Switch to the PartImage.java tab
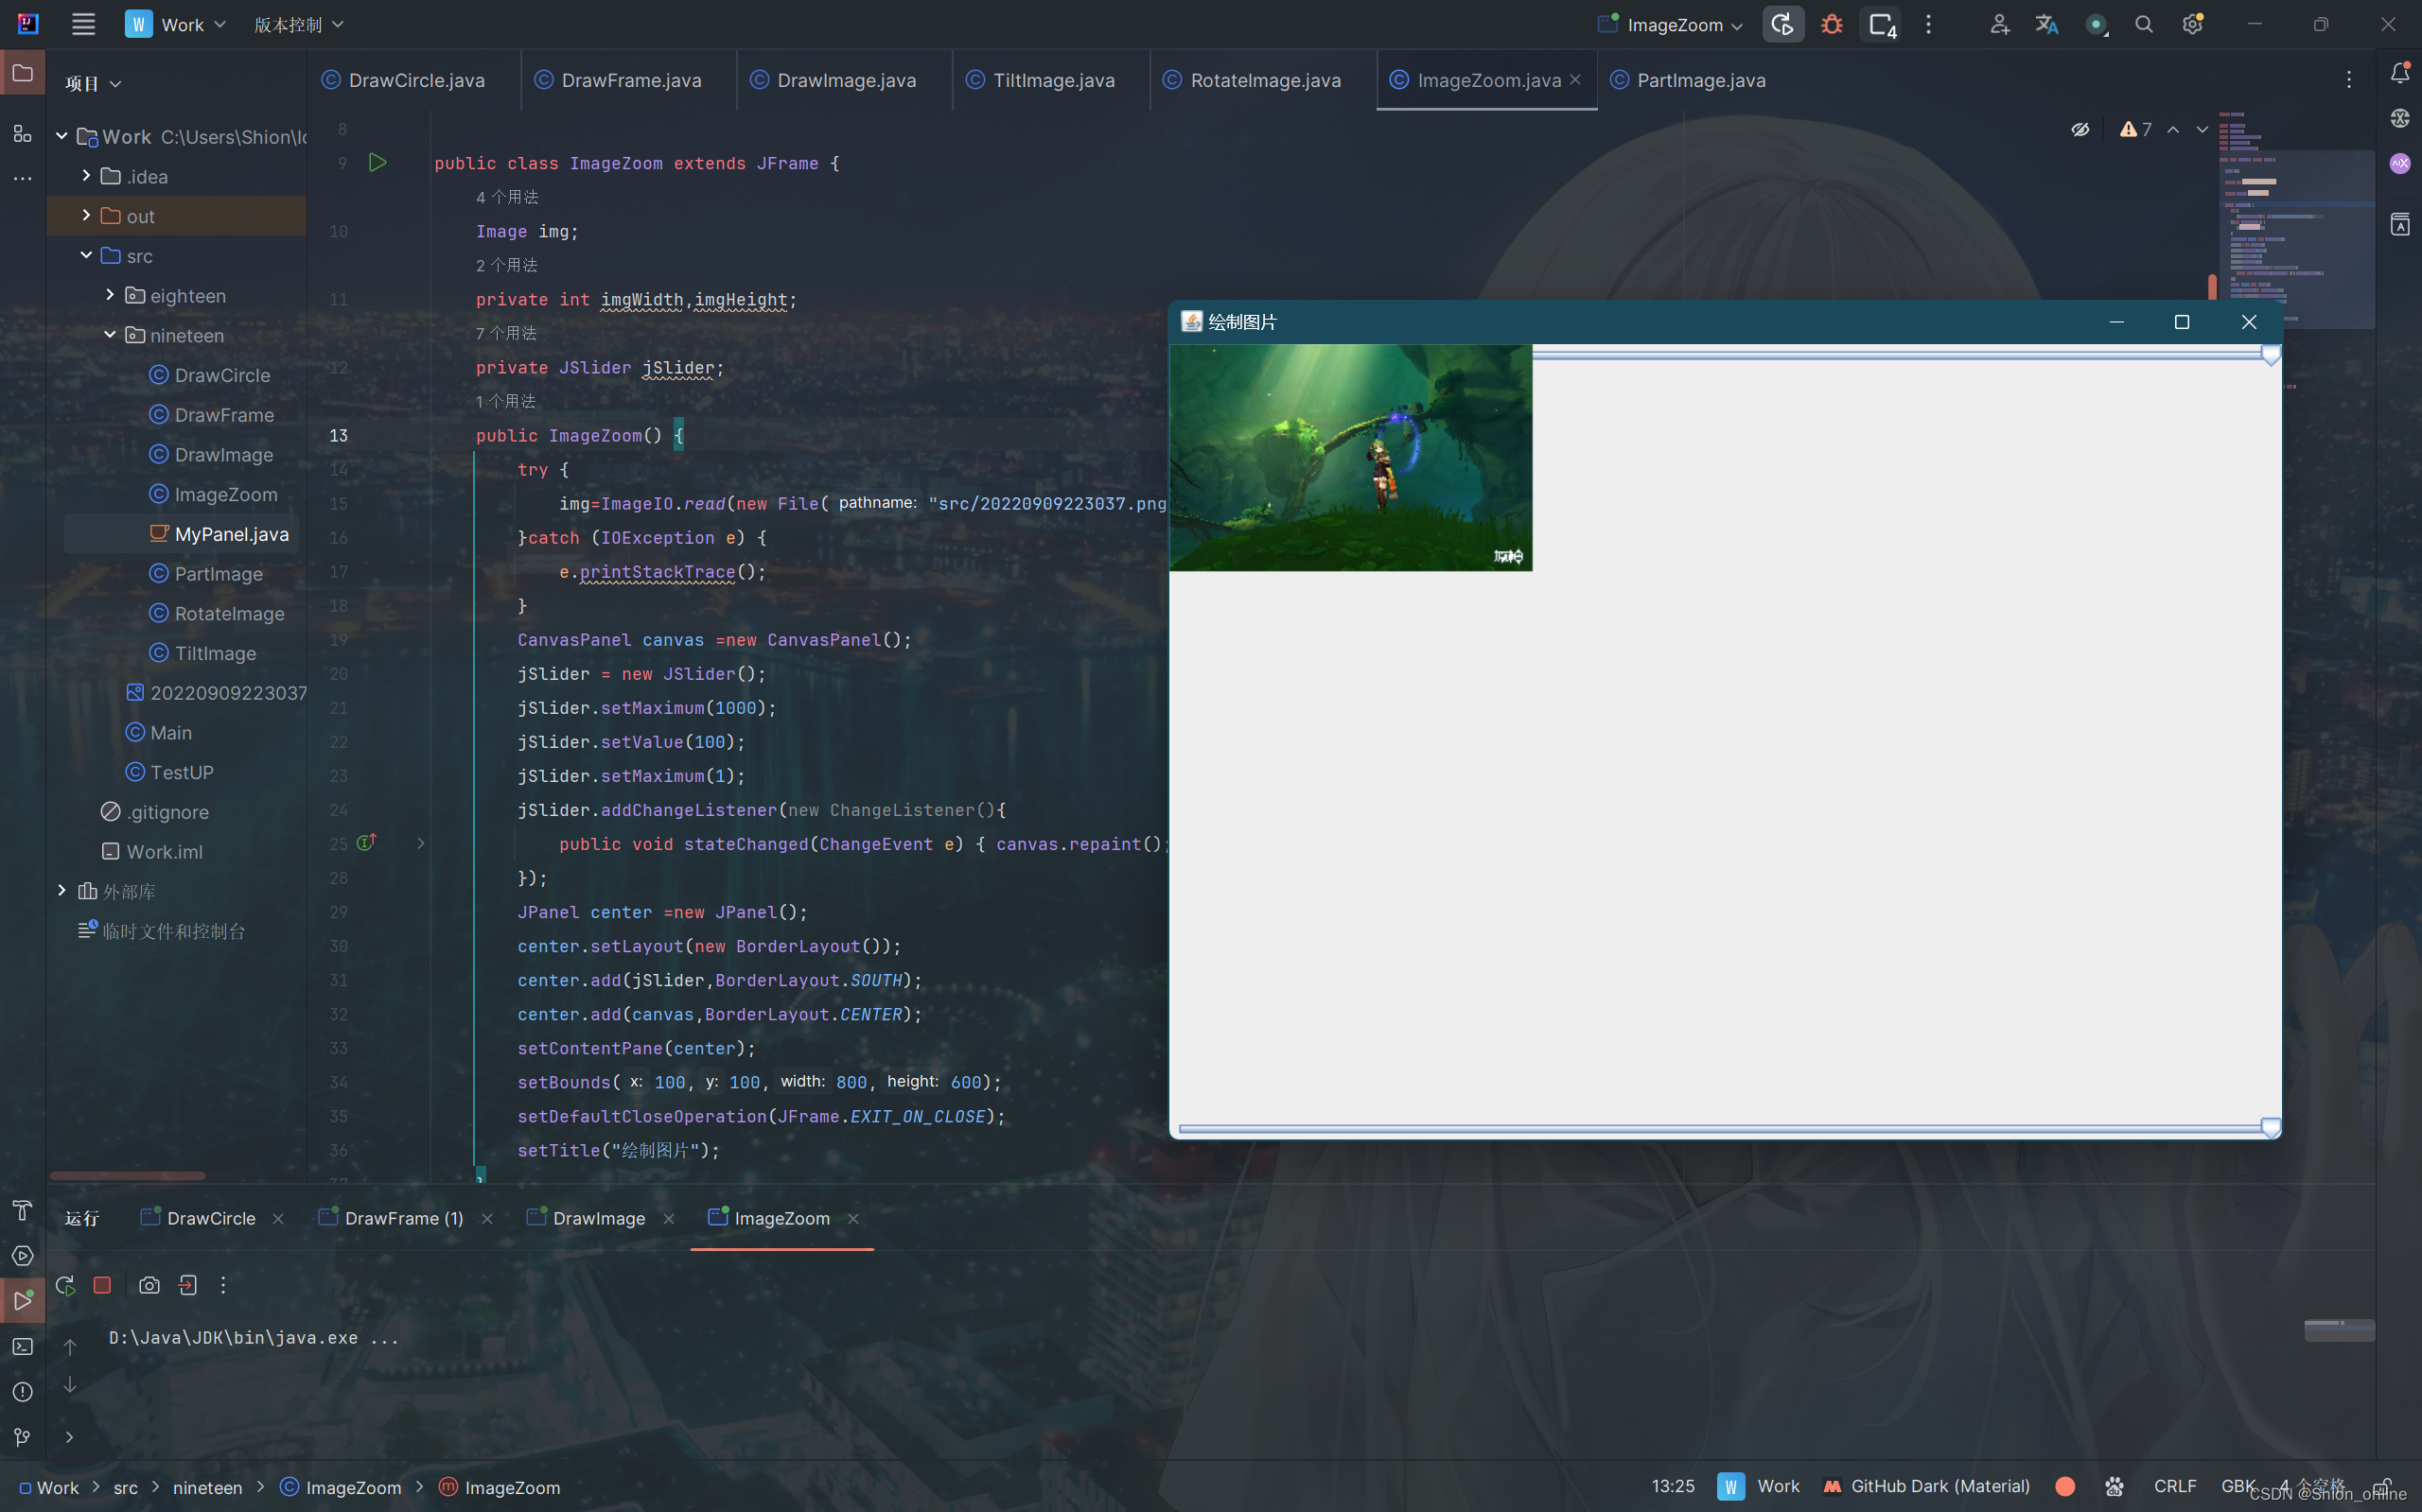 1699,80
